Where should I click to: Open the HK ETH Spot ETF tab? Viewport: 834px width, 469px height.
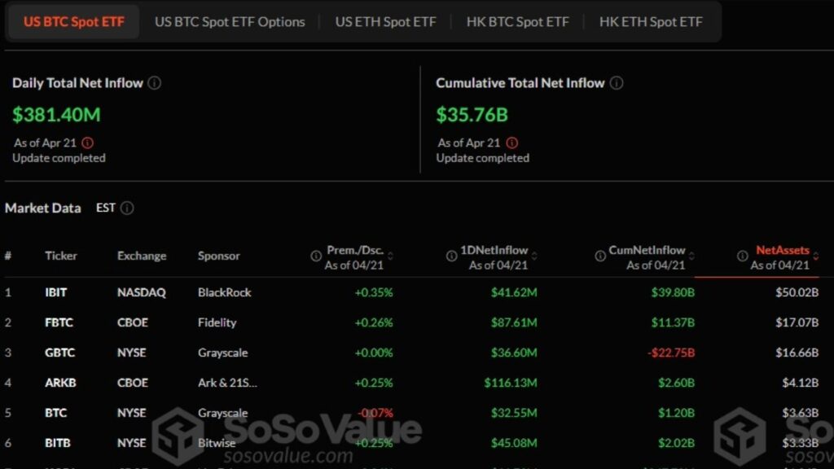(x=651, y=22)
